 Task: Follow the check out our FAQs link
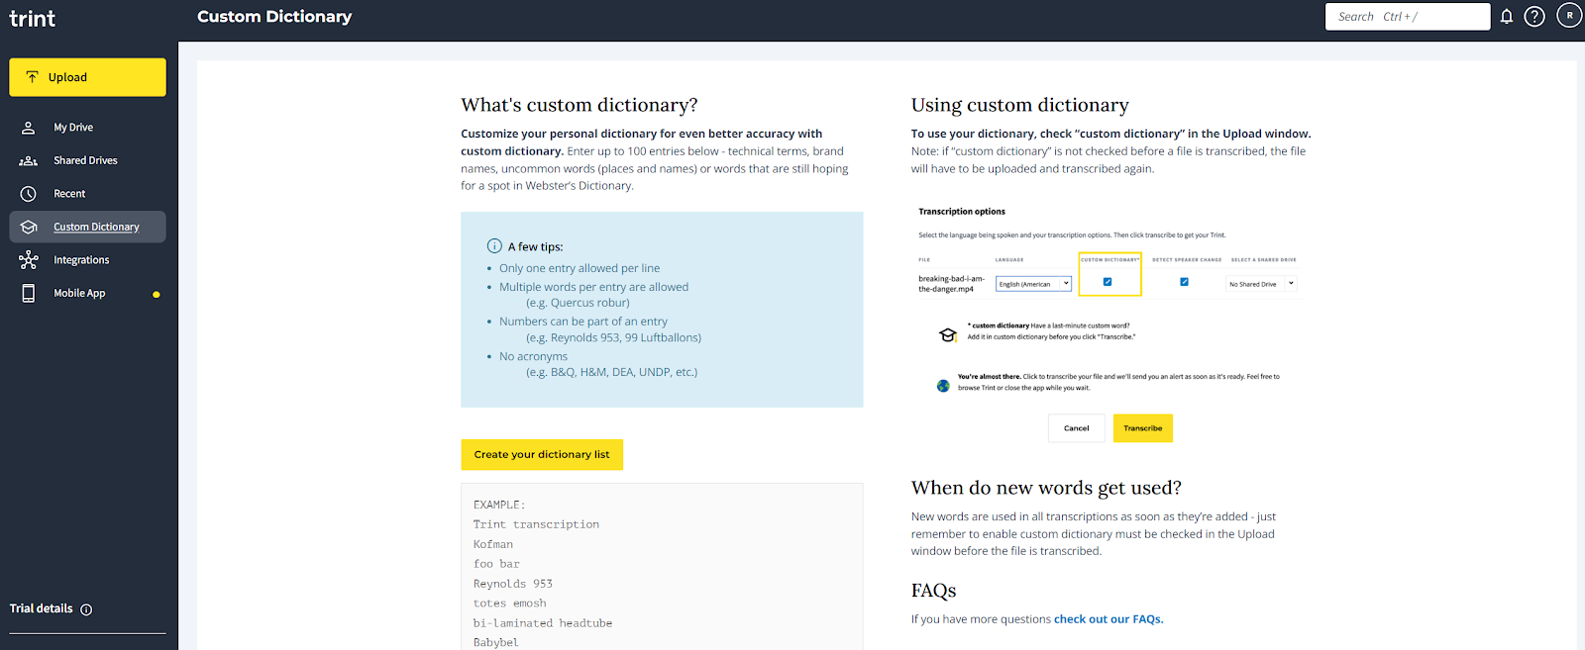point(1109,619)
